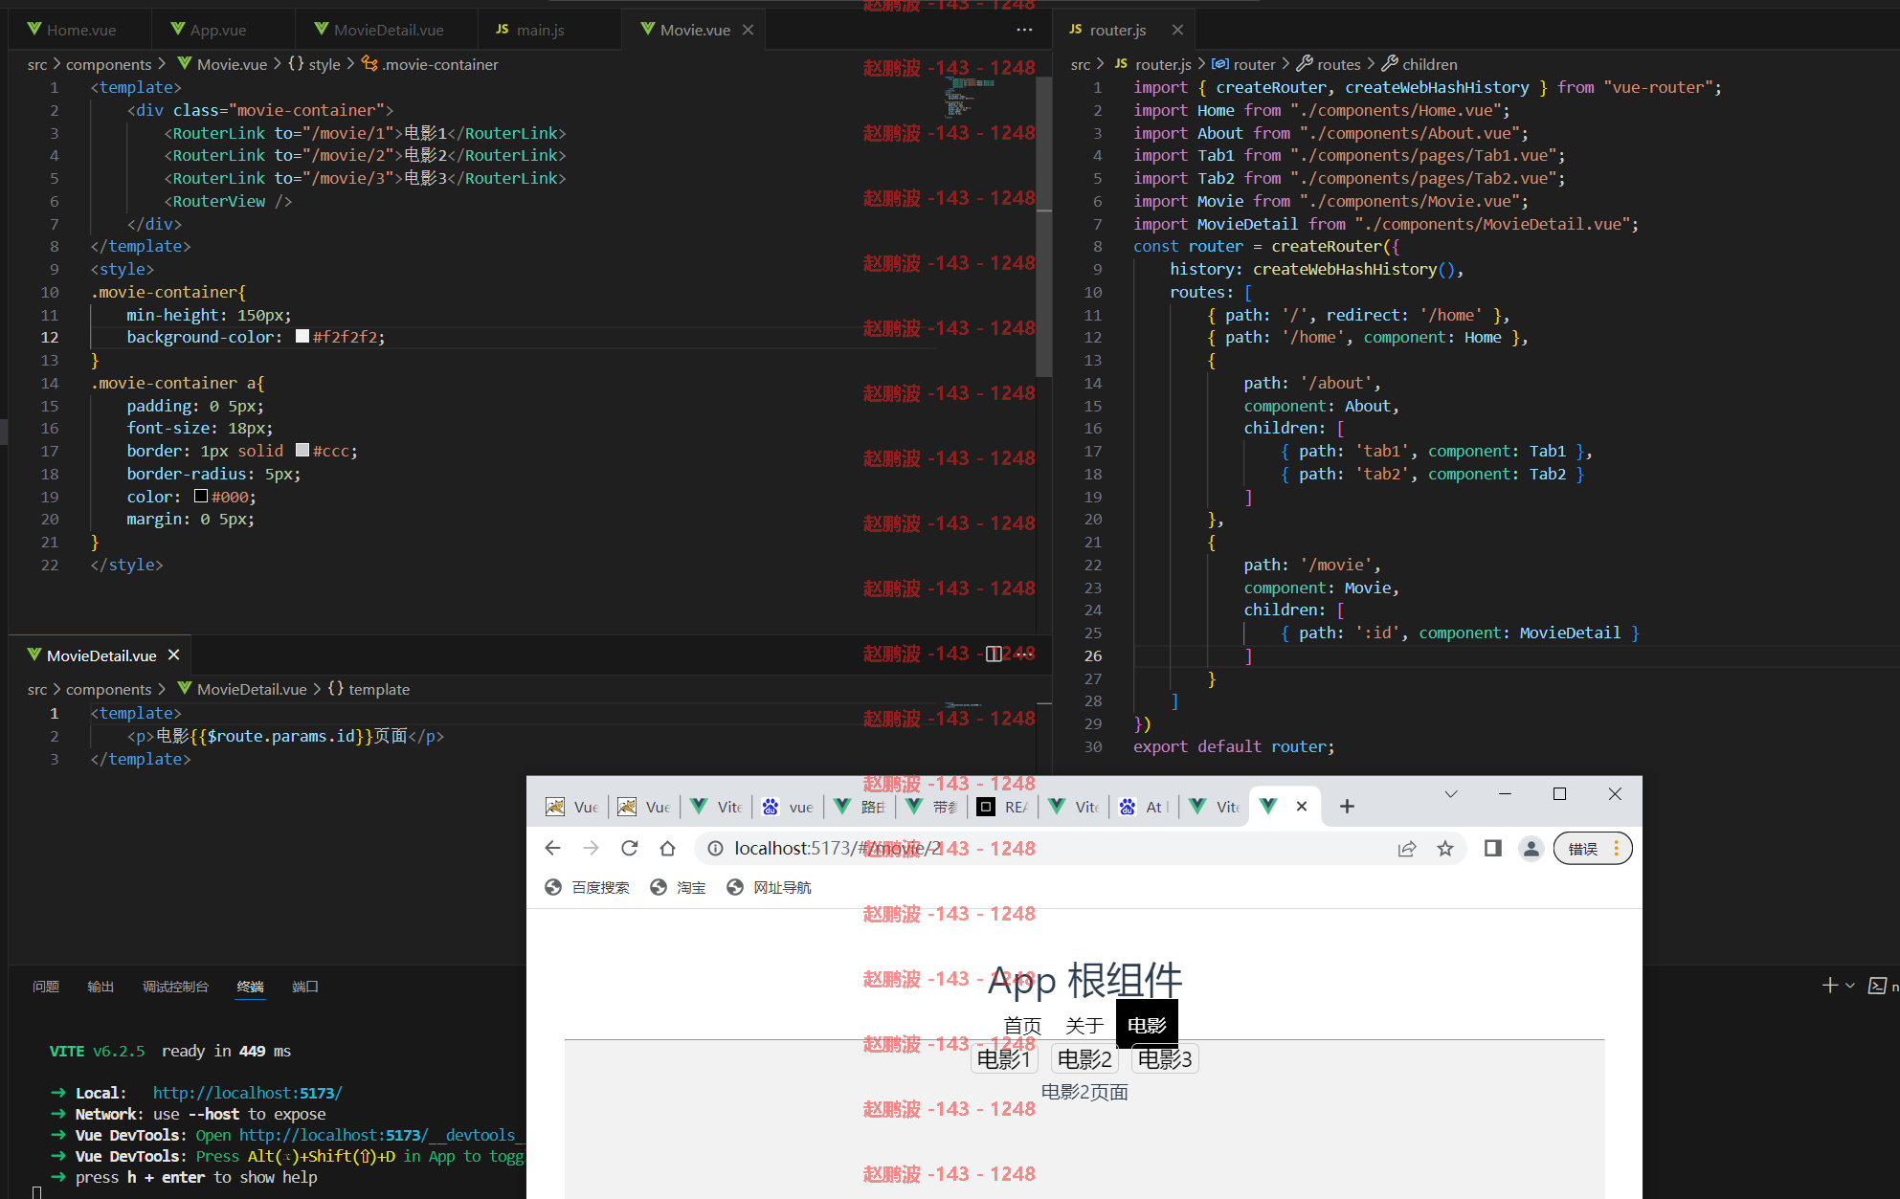1900x1199 pixels.
Task: Click the 'components' breadcrumb in Movie.vue path
Action: [x=108, y=64]
